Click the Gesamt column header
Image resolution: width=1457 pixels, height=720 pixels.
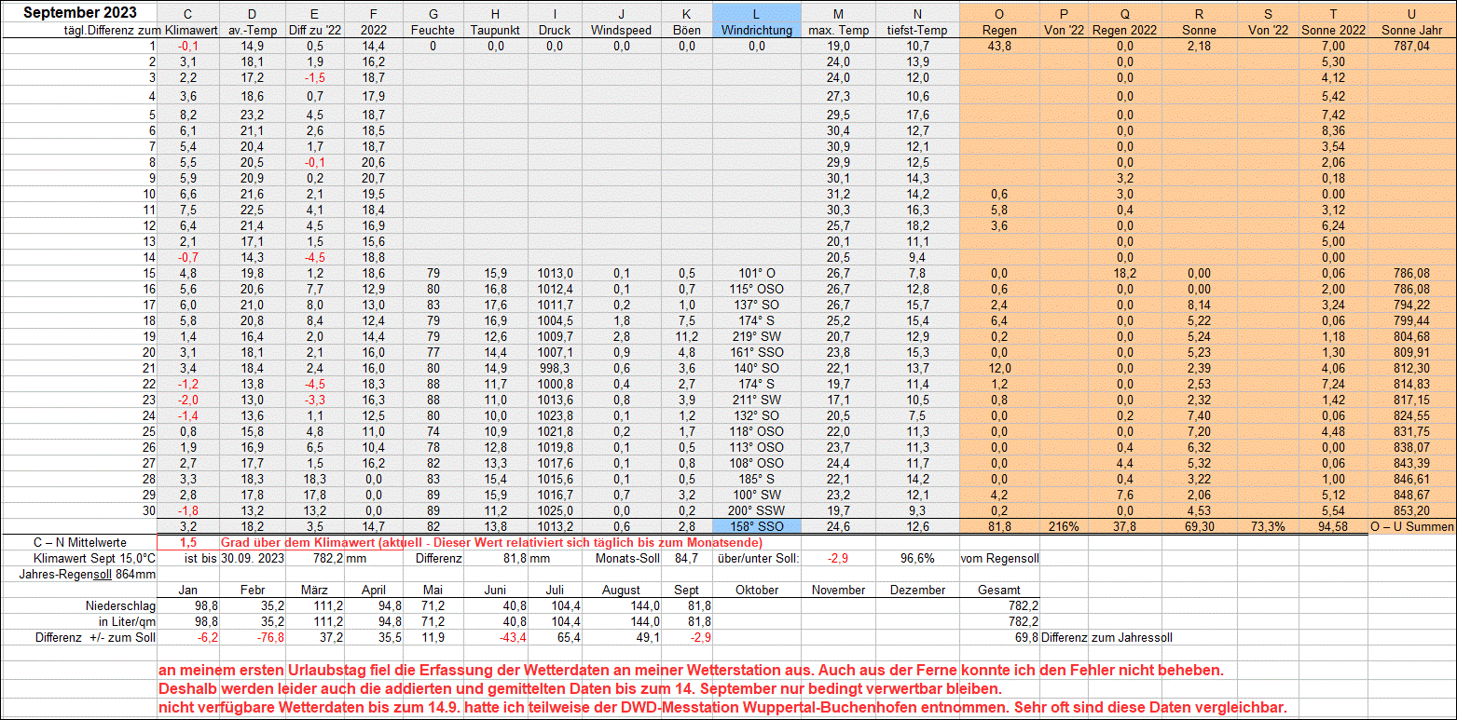tap(999, 590)
